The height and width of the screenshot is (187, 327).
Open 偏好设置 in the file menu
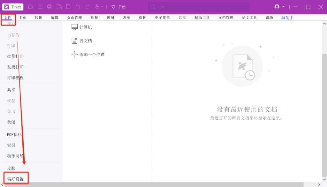tap(15, 179)
